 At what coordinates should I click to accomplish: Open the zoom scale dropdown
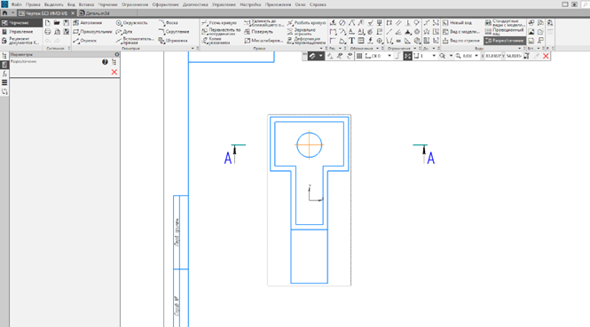[x=476, y=56]
